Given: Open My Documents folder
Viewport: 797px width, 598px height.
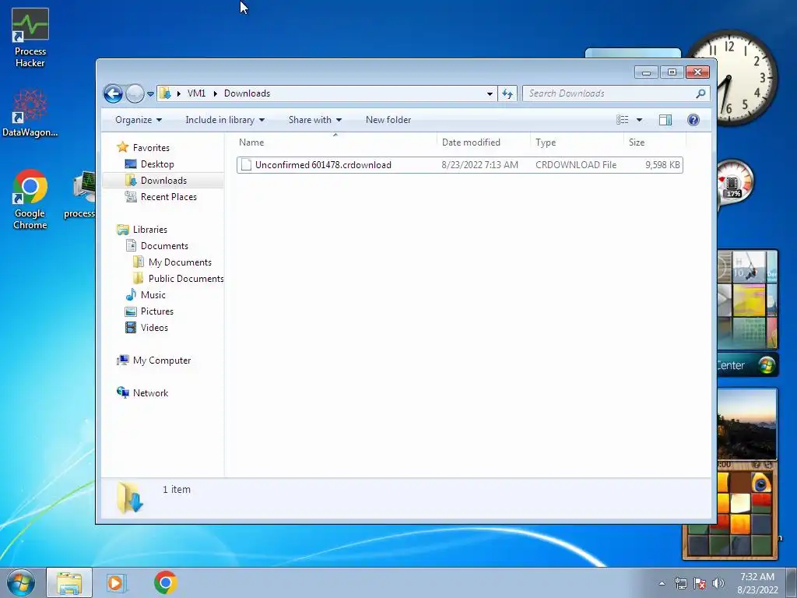Looking at the screenshot, I should pyautogui.click(x=180, y=262).
